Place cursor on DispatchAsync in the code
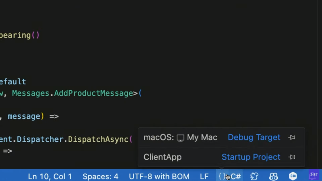The image size is (322, 181). tap(98, 139)
